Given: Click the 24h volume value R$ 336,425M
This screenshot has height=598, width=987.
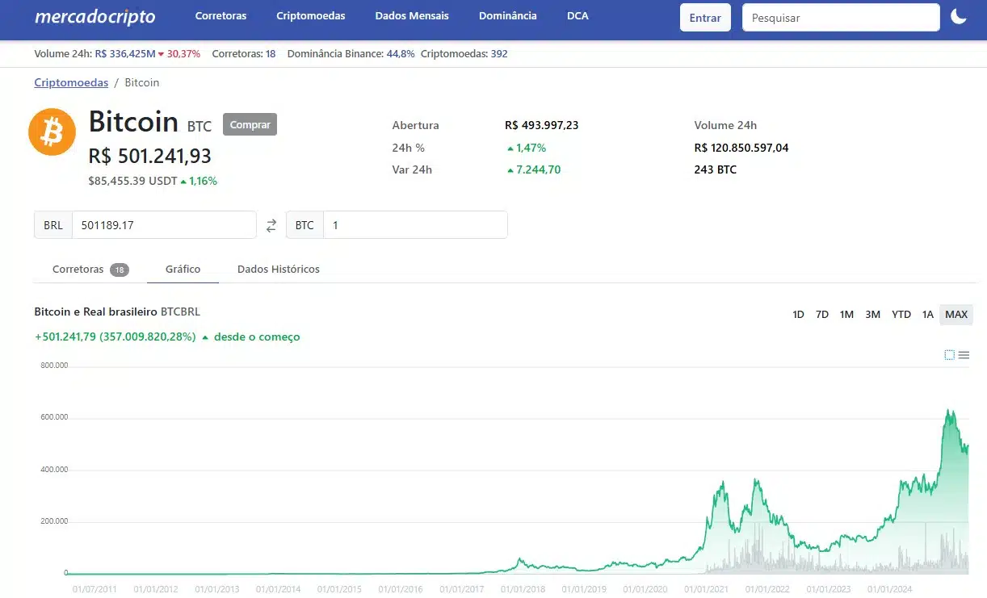Looking at the screenshot, I should 125,54.
